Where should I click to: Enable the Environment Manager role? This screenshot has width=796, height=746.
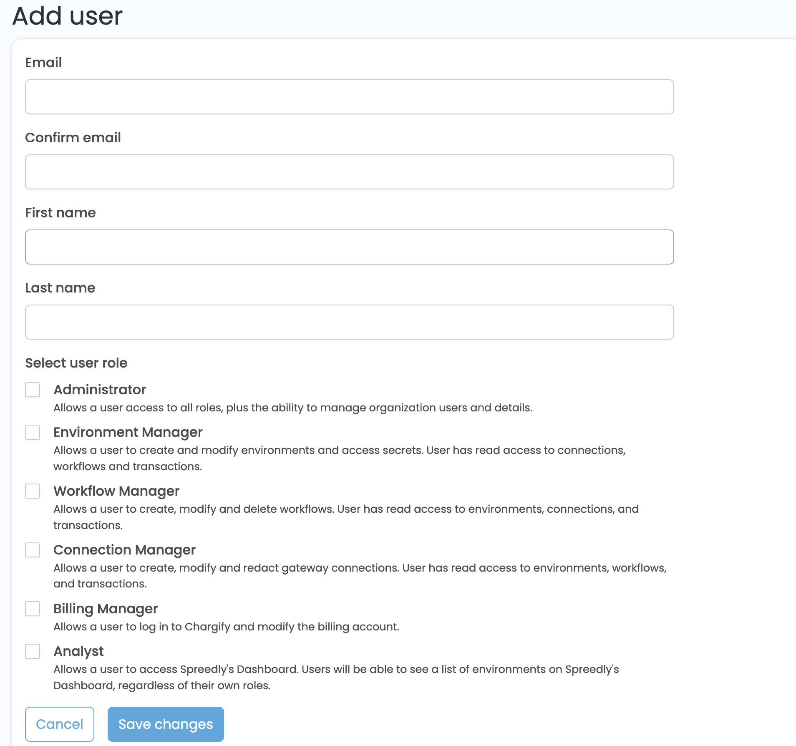click(33, 432)
